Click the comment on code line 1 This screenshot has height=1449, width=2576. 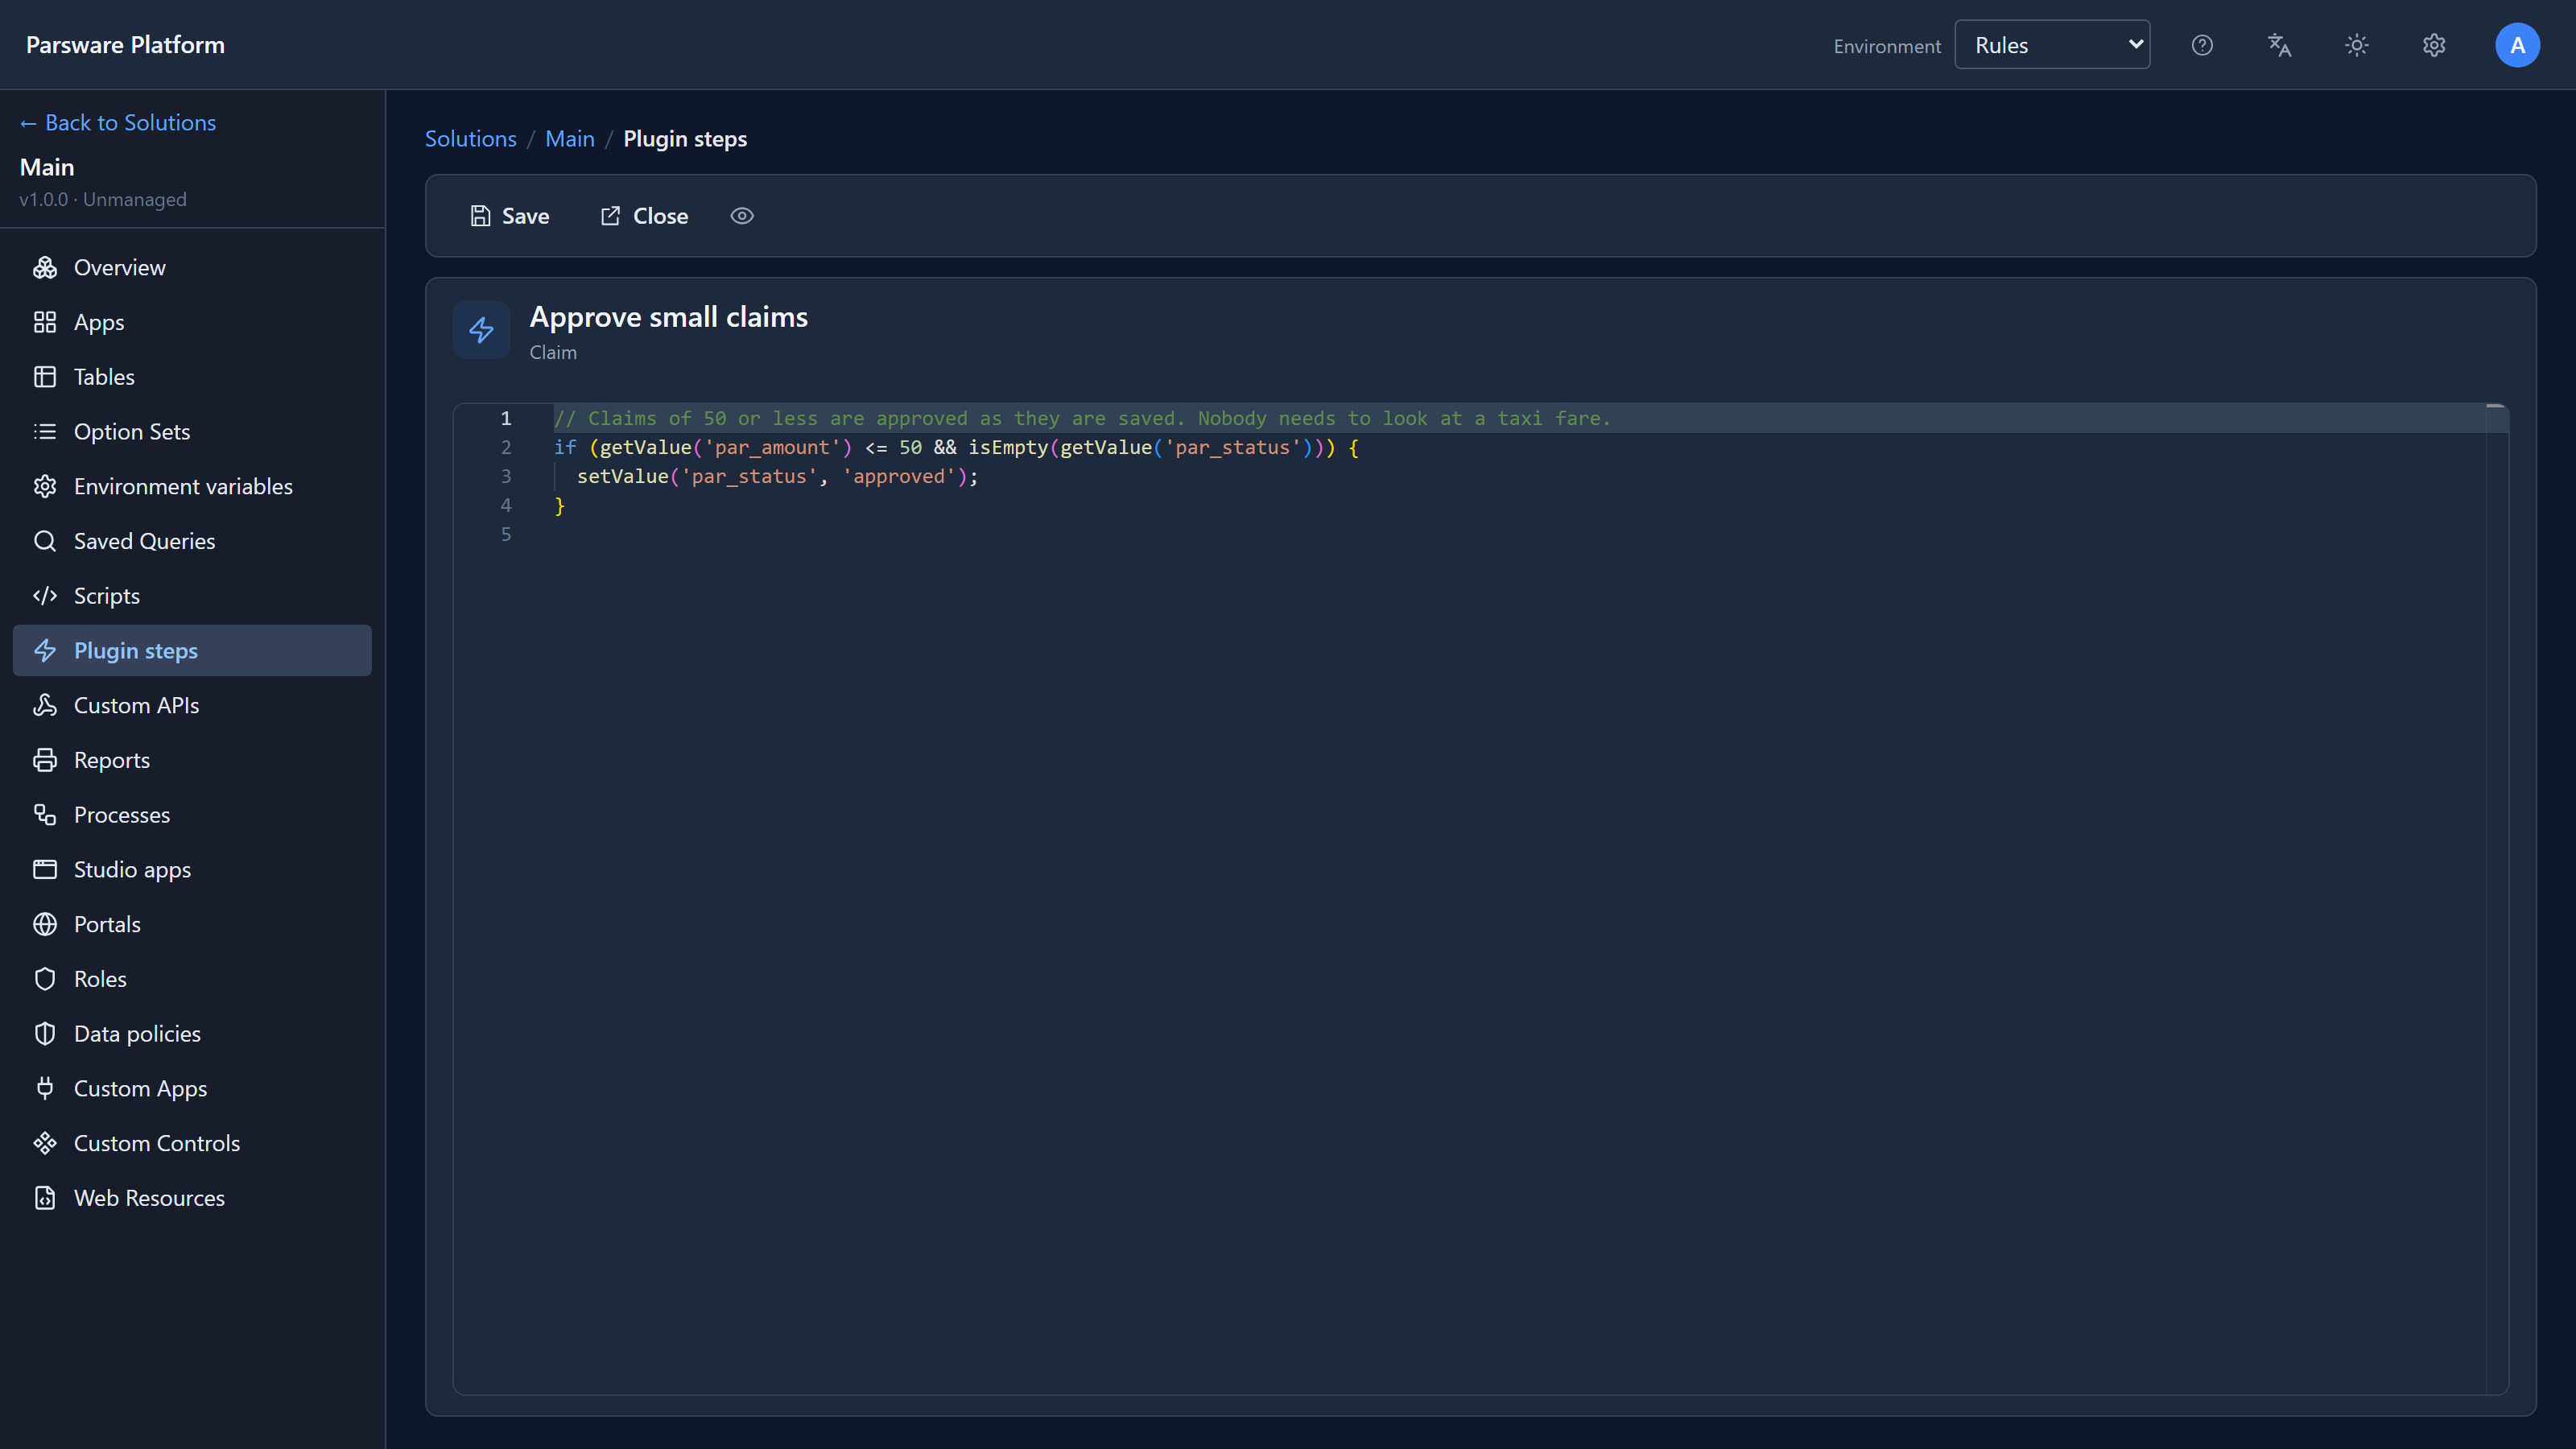click(x=1082, y=418)
